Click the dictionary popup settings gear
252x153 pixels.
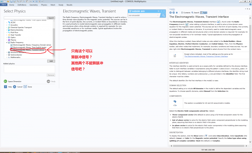(158, 11)
